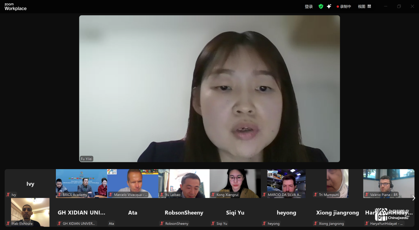The height and width of the screenshot is (230, 419).
Task: Open the AI Companion sparkle icon
Action: (329, 6)
